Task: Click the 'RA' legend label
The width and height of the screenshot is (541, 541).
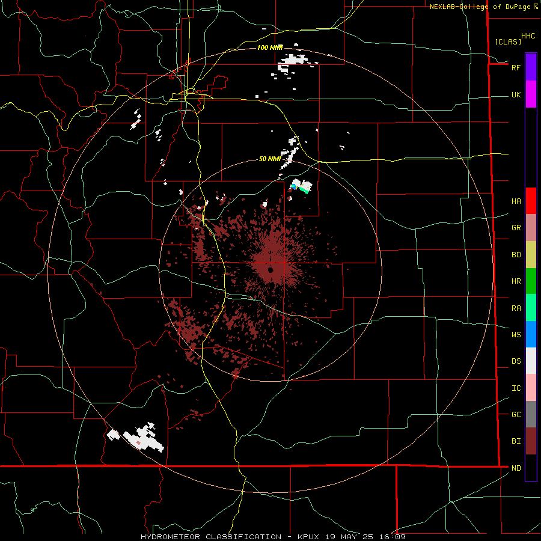Action: 516,308
